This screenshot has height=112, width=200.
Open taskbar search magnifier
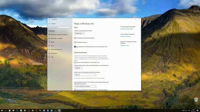pos(6,110)
